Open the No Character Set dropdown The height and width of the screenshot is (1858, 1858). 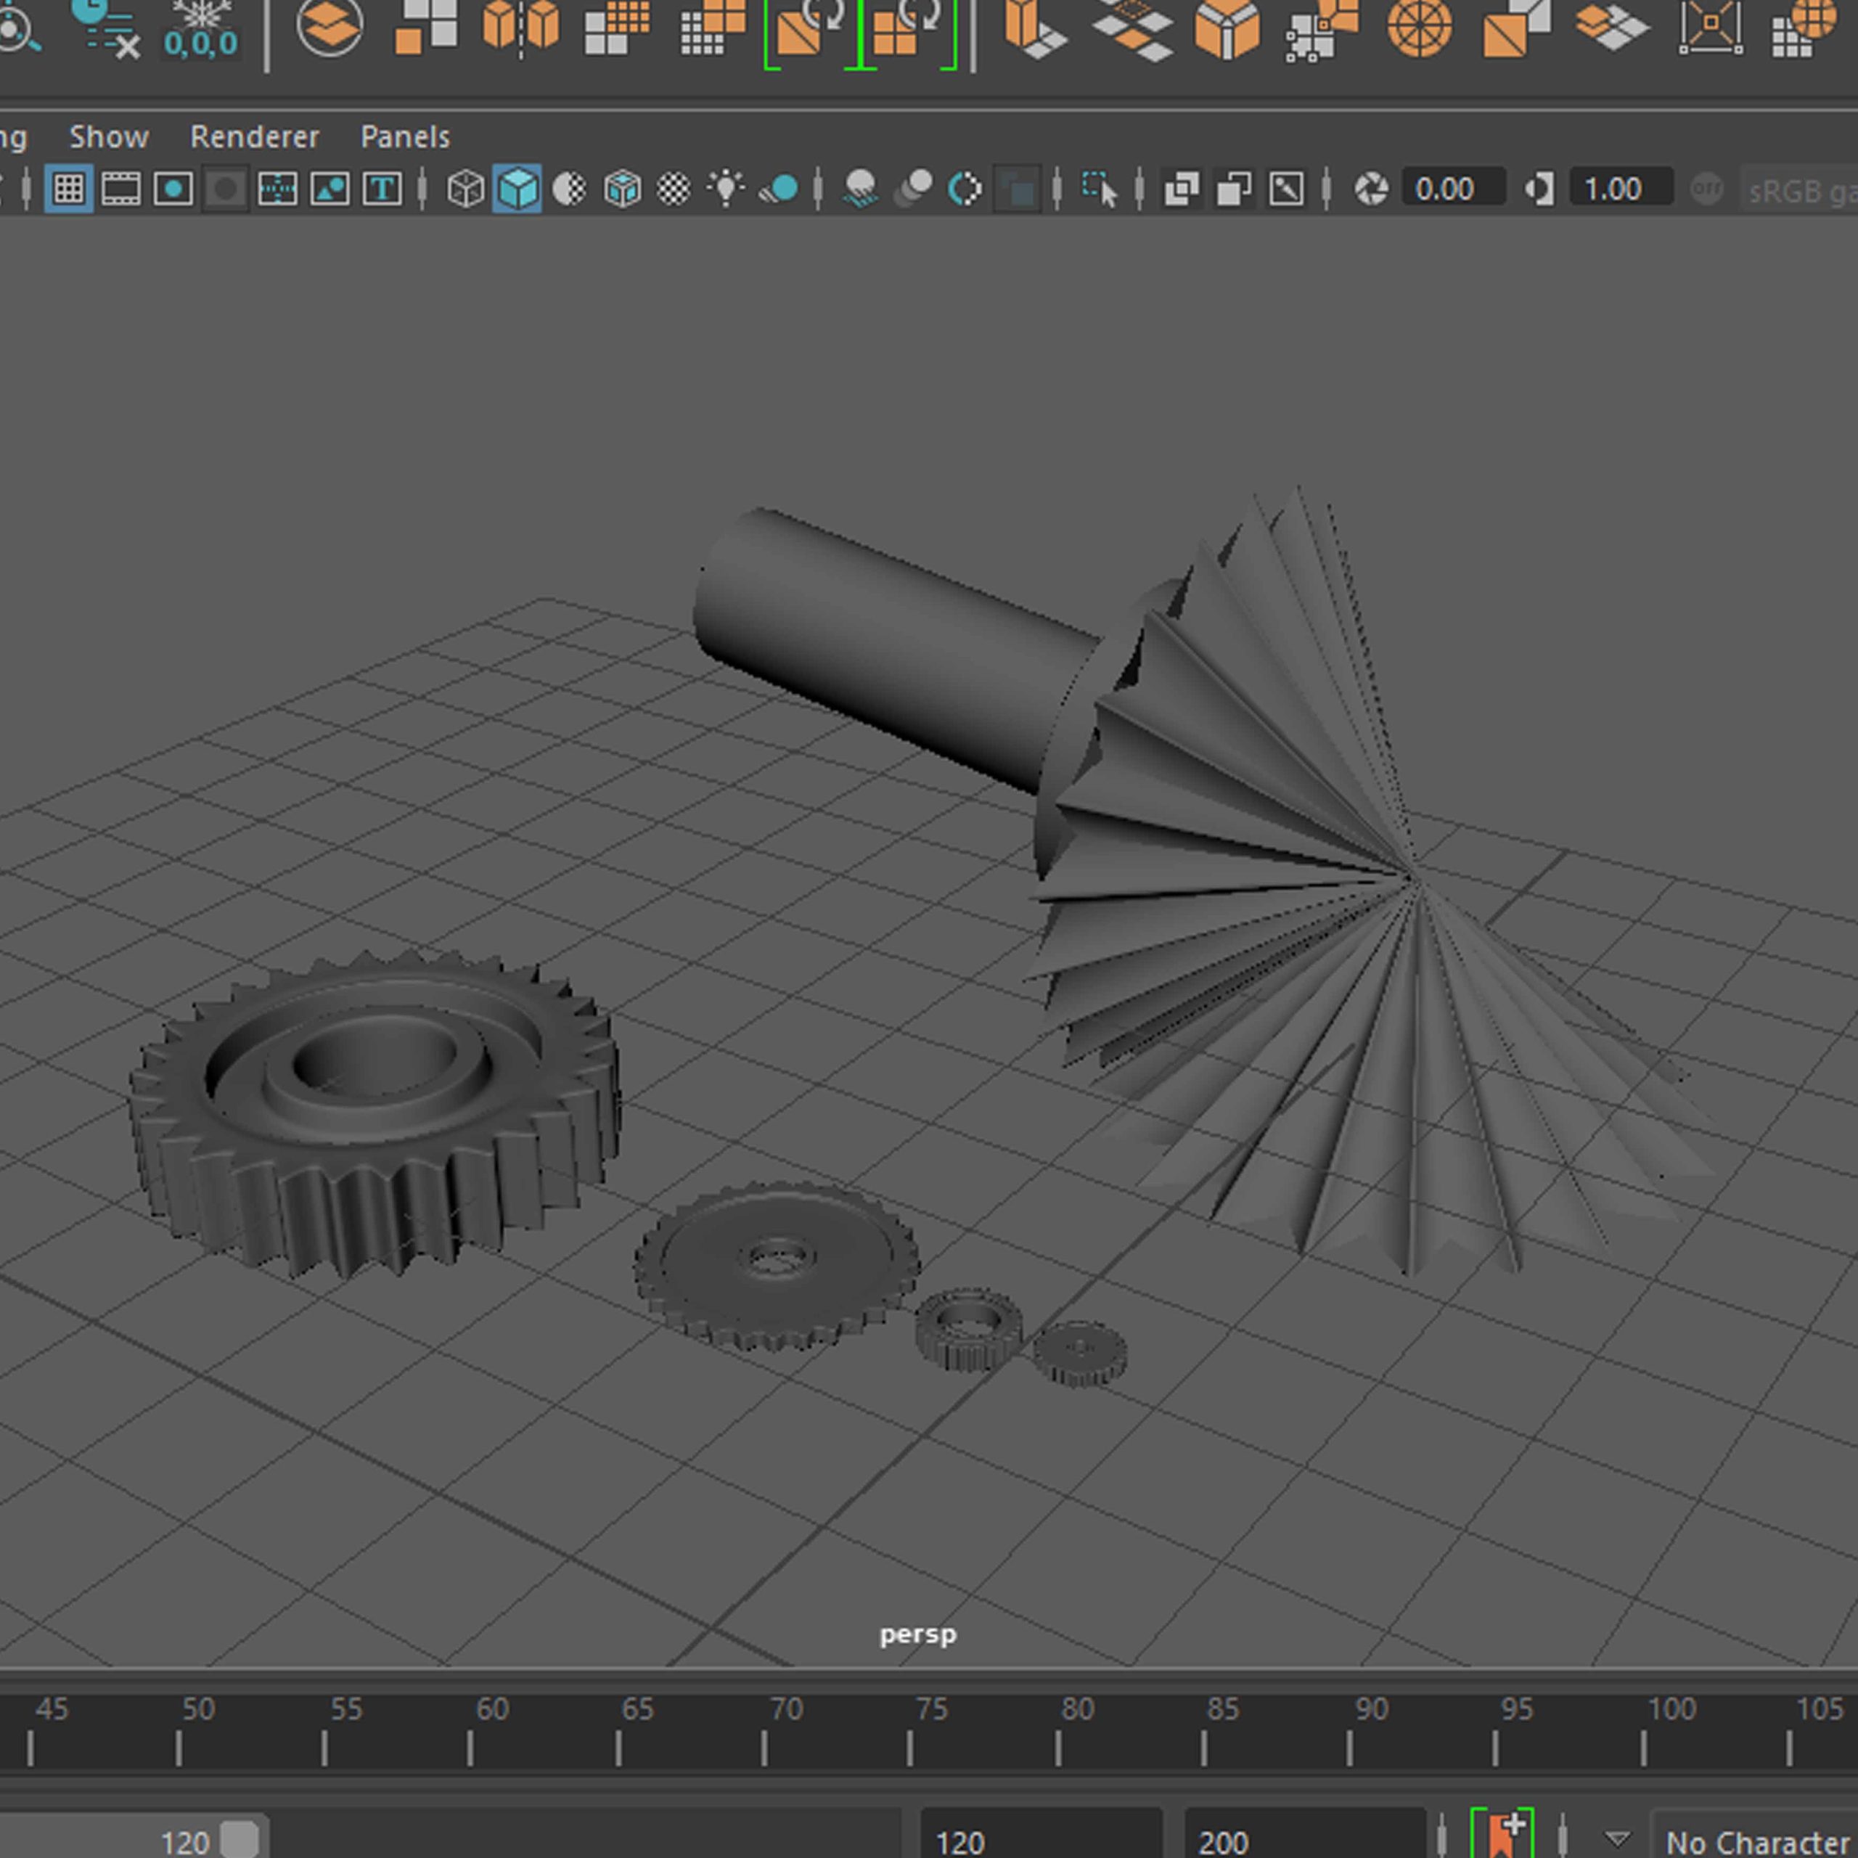(x=1755, y=1835)
